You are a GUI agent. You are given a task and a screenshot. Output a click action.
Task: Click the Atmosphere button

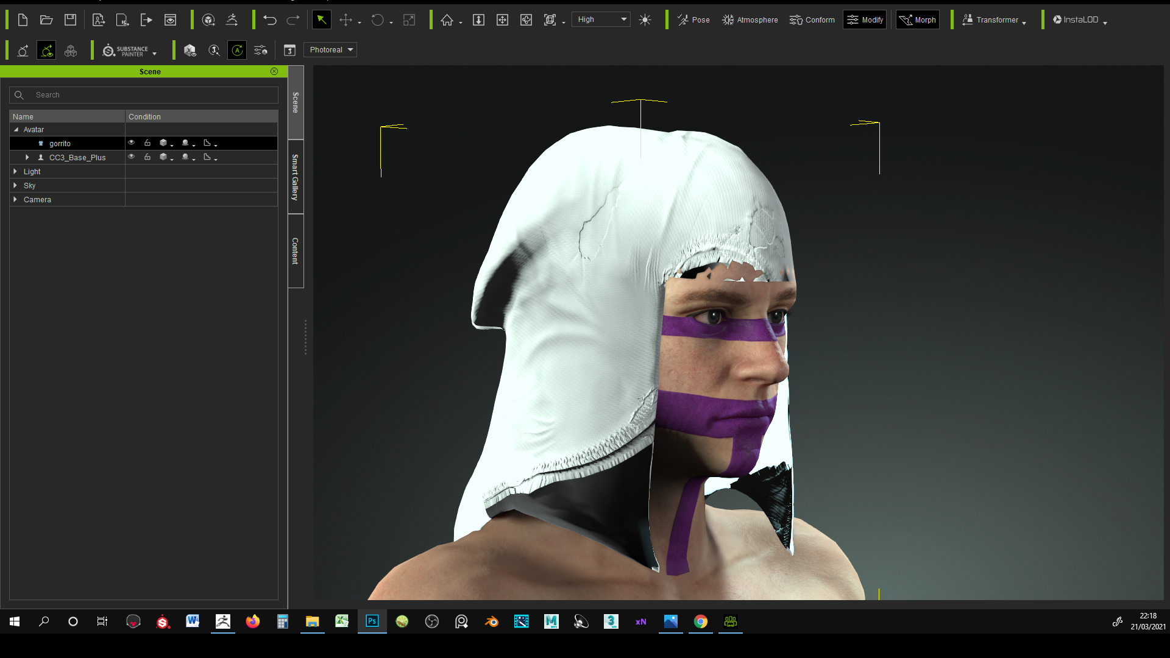pos(750,20)
